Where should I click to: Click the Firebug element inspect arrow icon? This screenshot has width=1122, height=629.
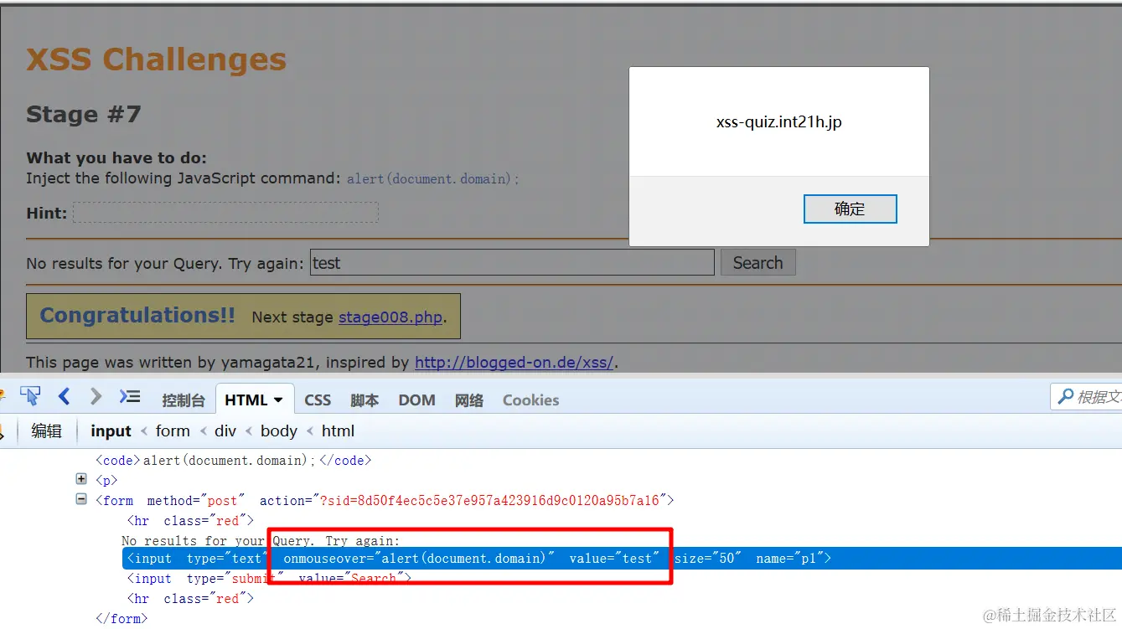30,397
